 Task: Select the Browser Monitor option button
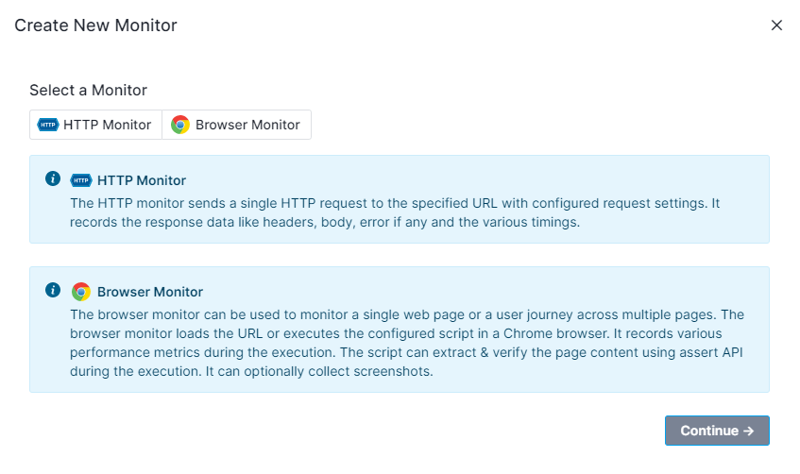point(237,125)
